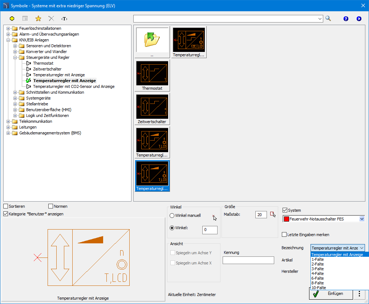The image size is (369, 304).
Task: Select the Stellantriebe folder label
Action: [x=37, y=104]
